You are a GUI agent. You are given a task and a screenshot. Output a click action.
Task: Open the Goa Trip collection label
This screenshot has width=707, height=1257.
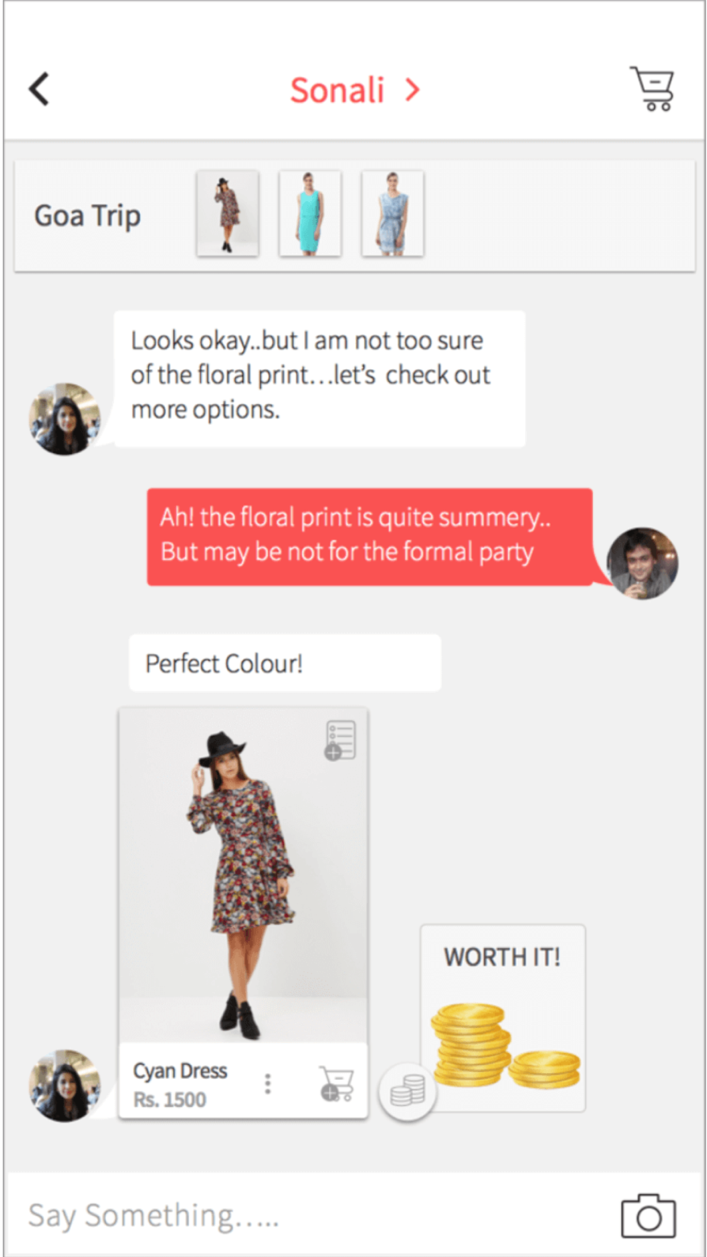pos(87,216)
